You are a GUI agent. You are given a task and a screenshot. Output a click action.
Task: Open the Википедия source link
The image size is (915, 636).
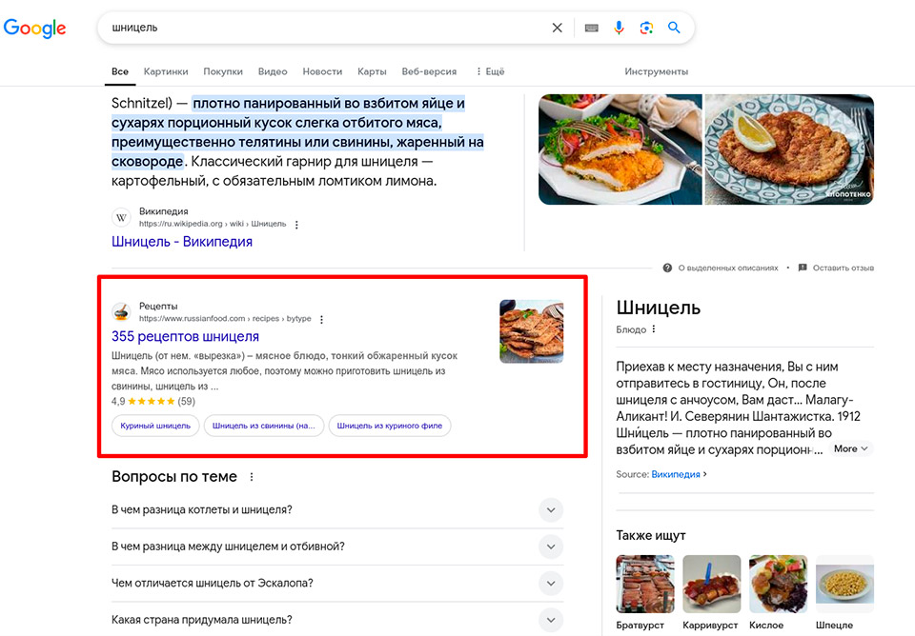tap(676, 474)
